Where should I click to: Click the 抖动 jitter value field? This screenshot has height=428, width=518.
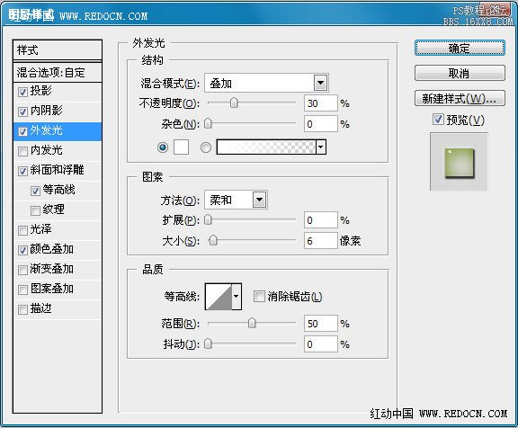click(321, 344)
